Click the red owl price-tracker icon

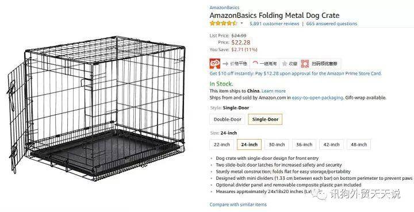[x=215, y=64]
